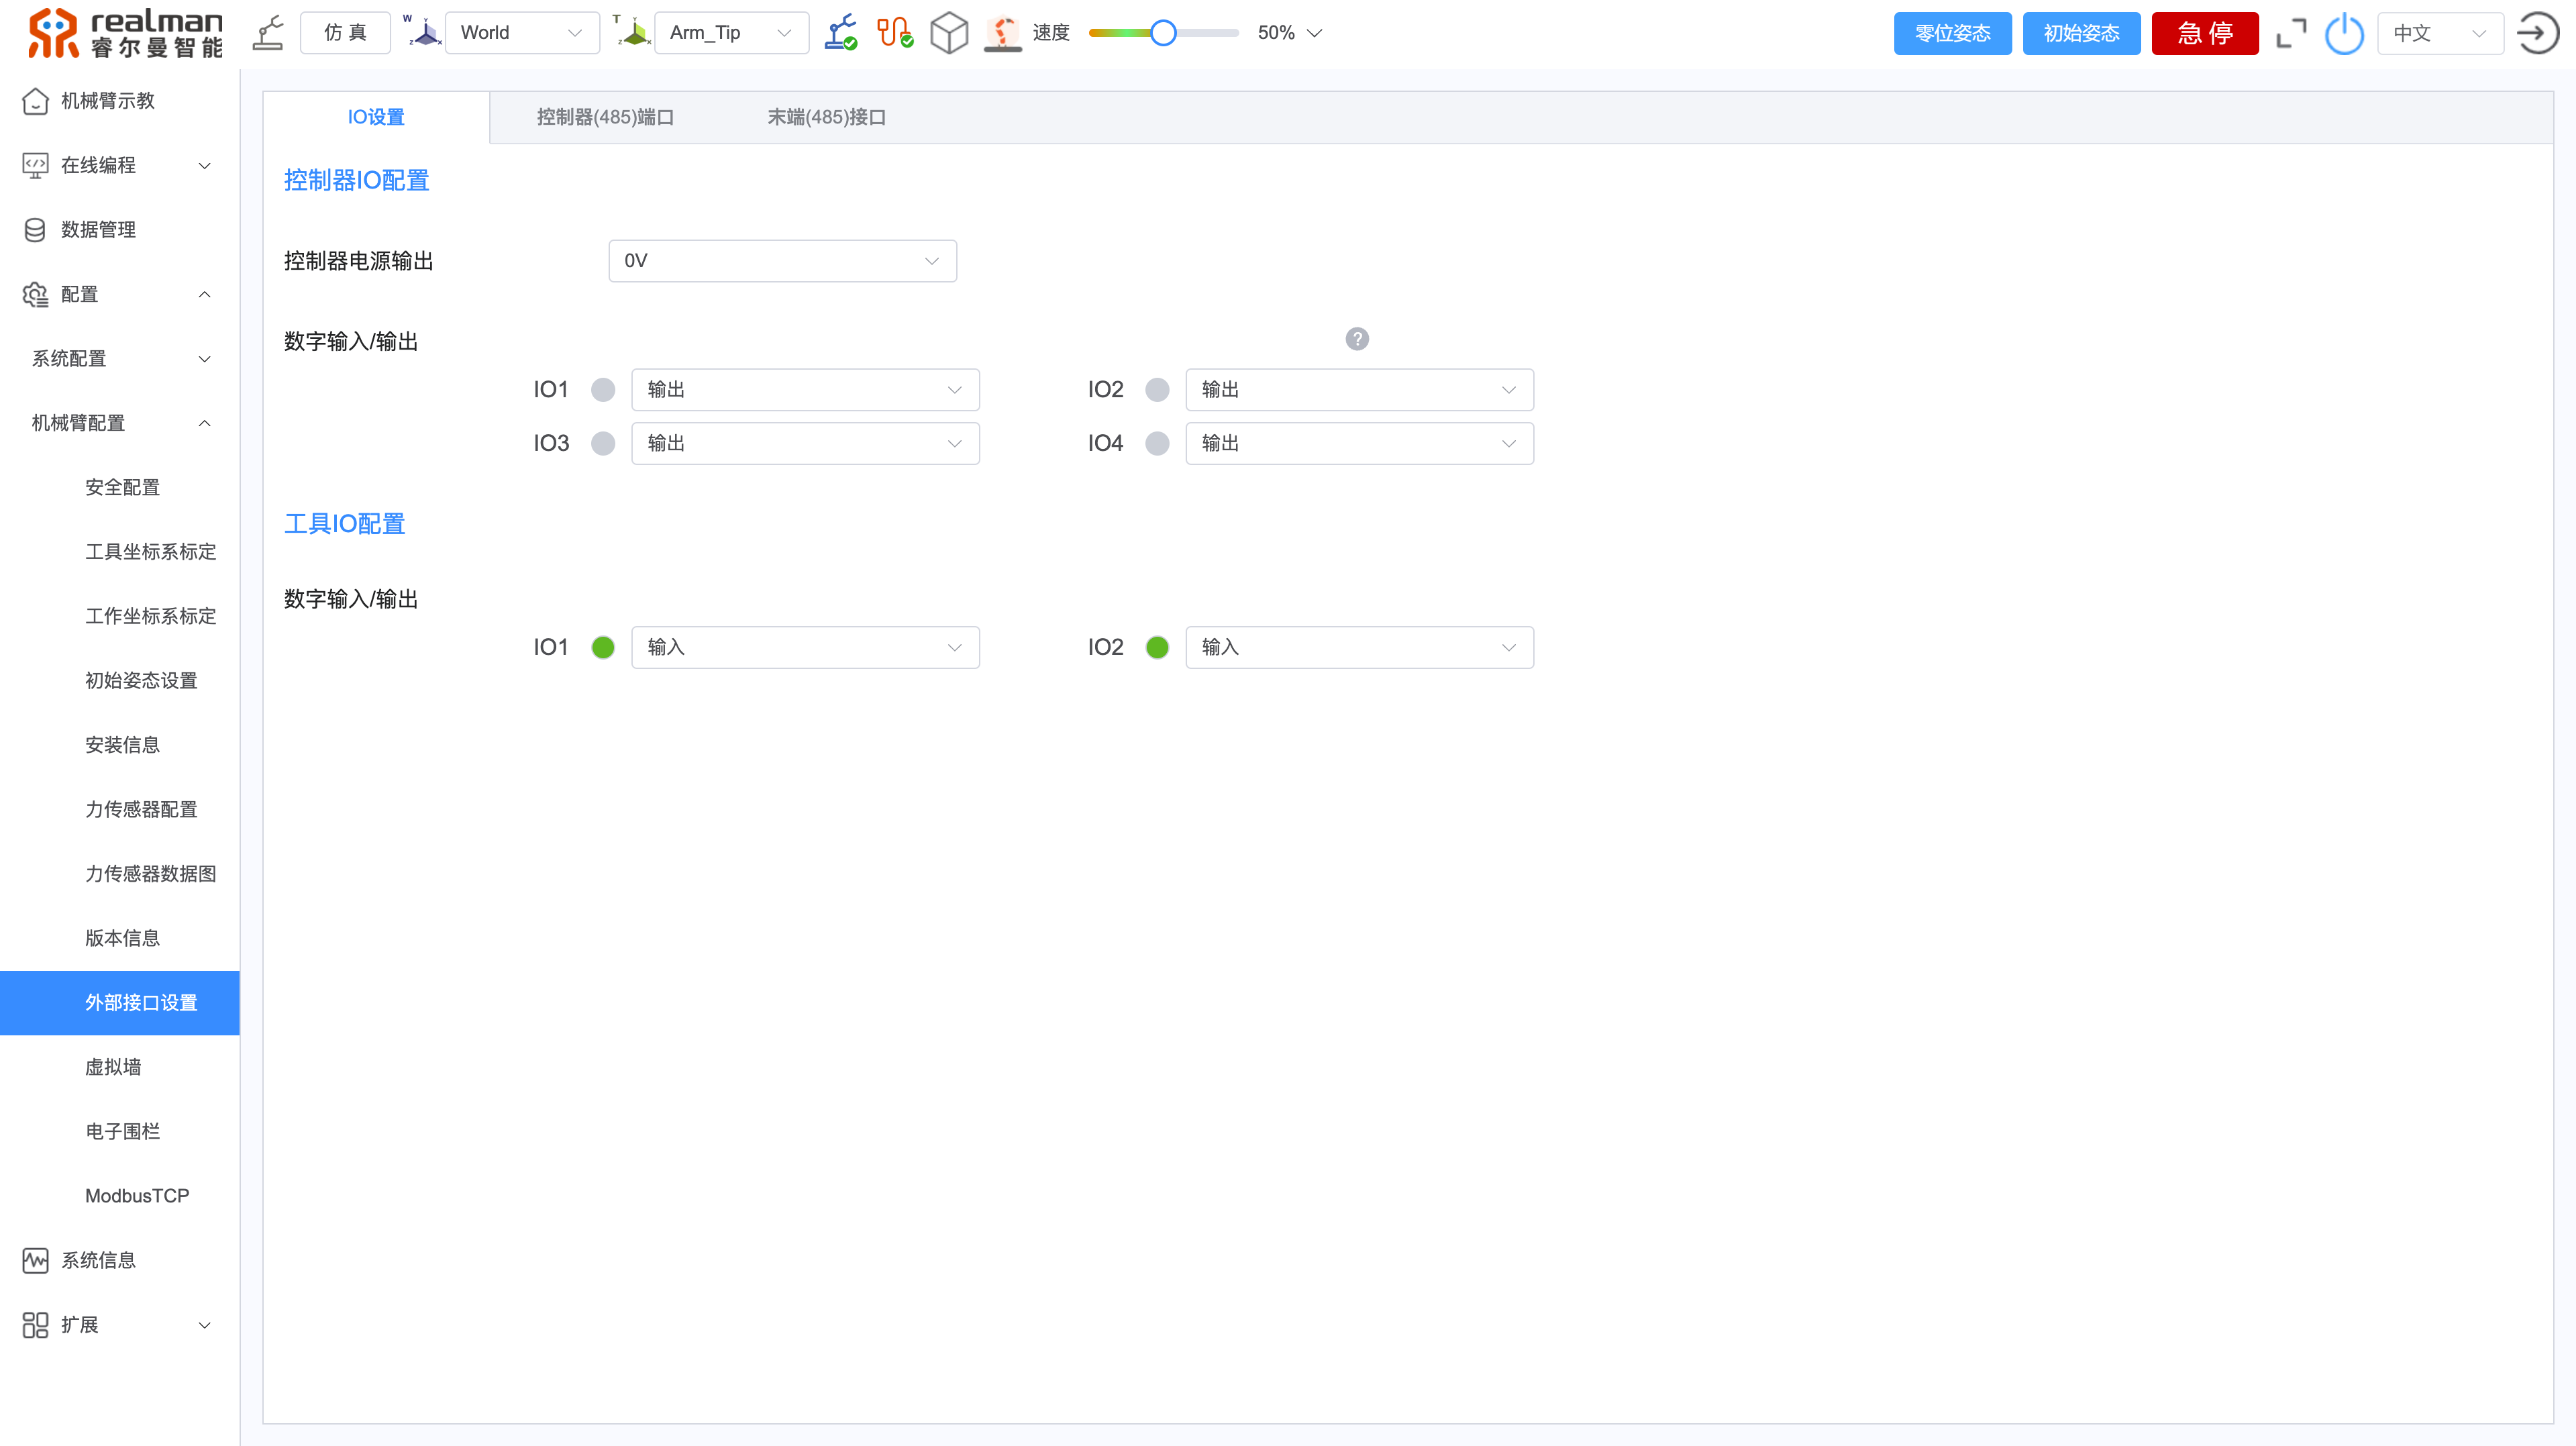Open tool IO1 输入 mode dropdown
This screenshot has height=1446, width=2576.
coord(804,647)
